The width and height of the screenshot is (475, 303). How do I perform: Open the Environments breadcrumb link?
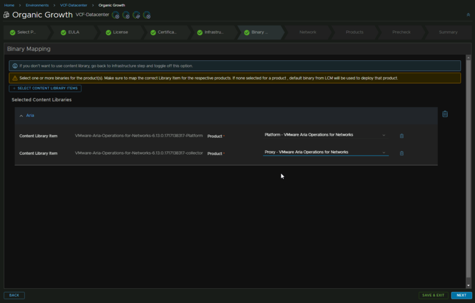point(37,5)
